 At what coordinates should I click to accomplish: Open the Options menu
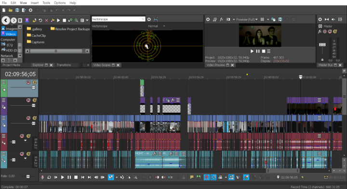(60, 3)
